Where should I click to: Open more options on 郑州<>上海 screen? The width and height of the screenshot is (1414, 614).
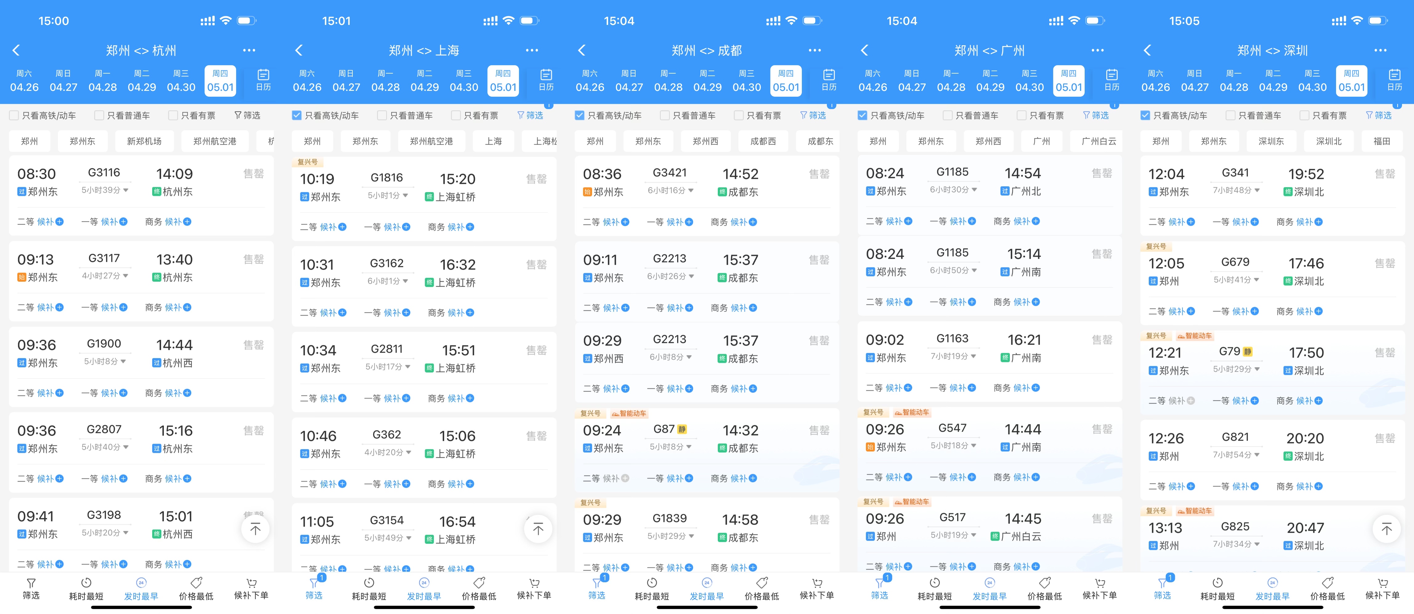pyautogui.click(x=532, y=50)
